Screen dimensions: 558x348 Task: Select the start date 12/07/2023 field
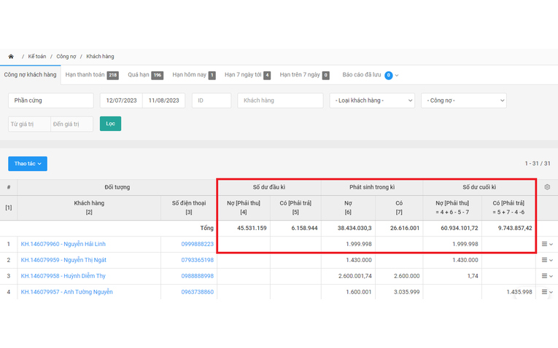click(121, 100)
